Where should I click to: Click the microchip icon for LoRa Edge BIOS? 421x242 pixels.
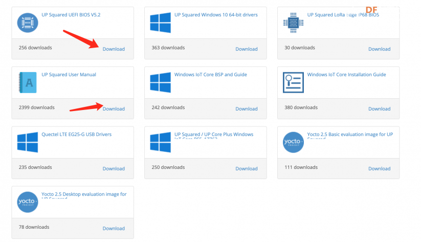click(x=293, y=23)
